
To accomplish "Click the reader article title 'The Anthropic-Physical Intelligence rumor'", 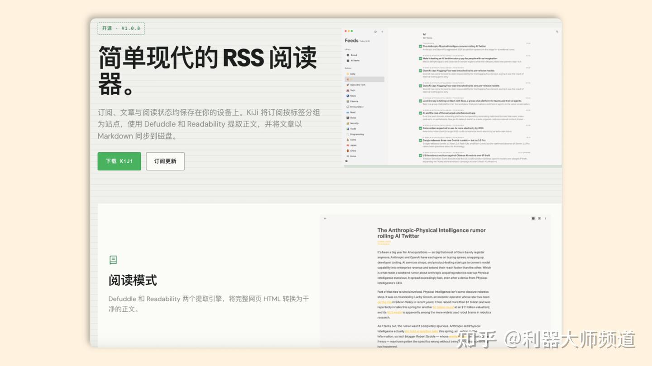I will [x=431, y=233].
